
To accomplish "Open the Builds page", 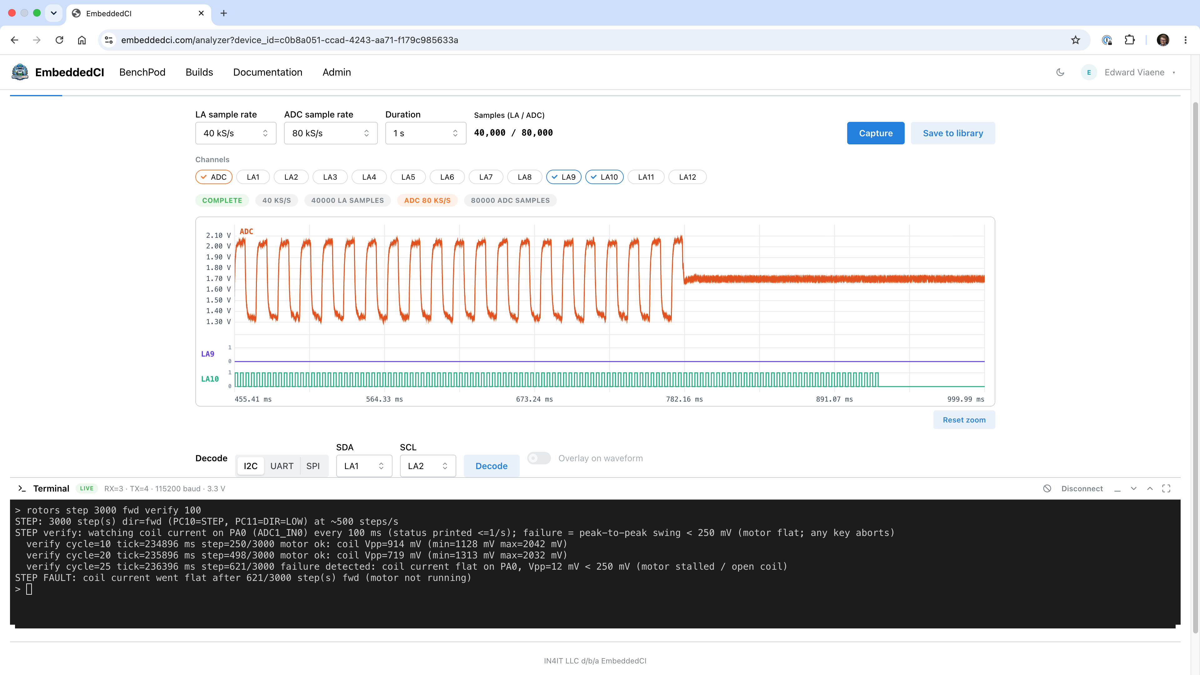I will [x=199, y=72].
